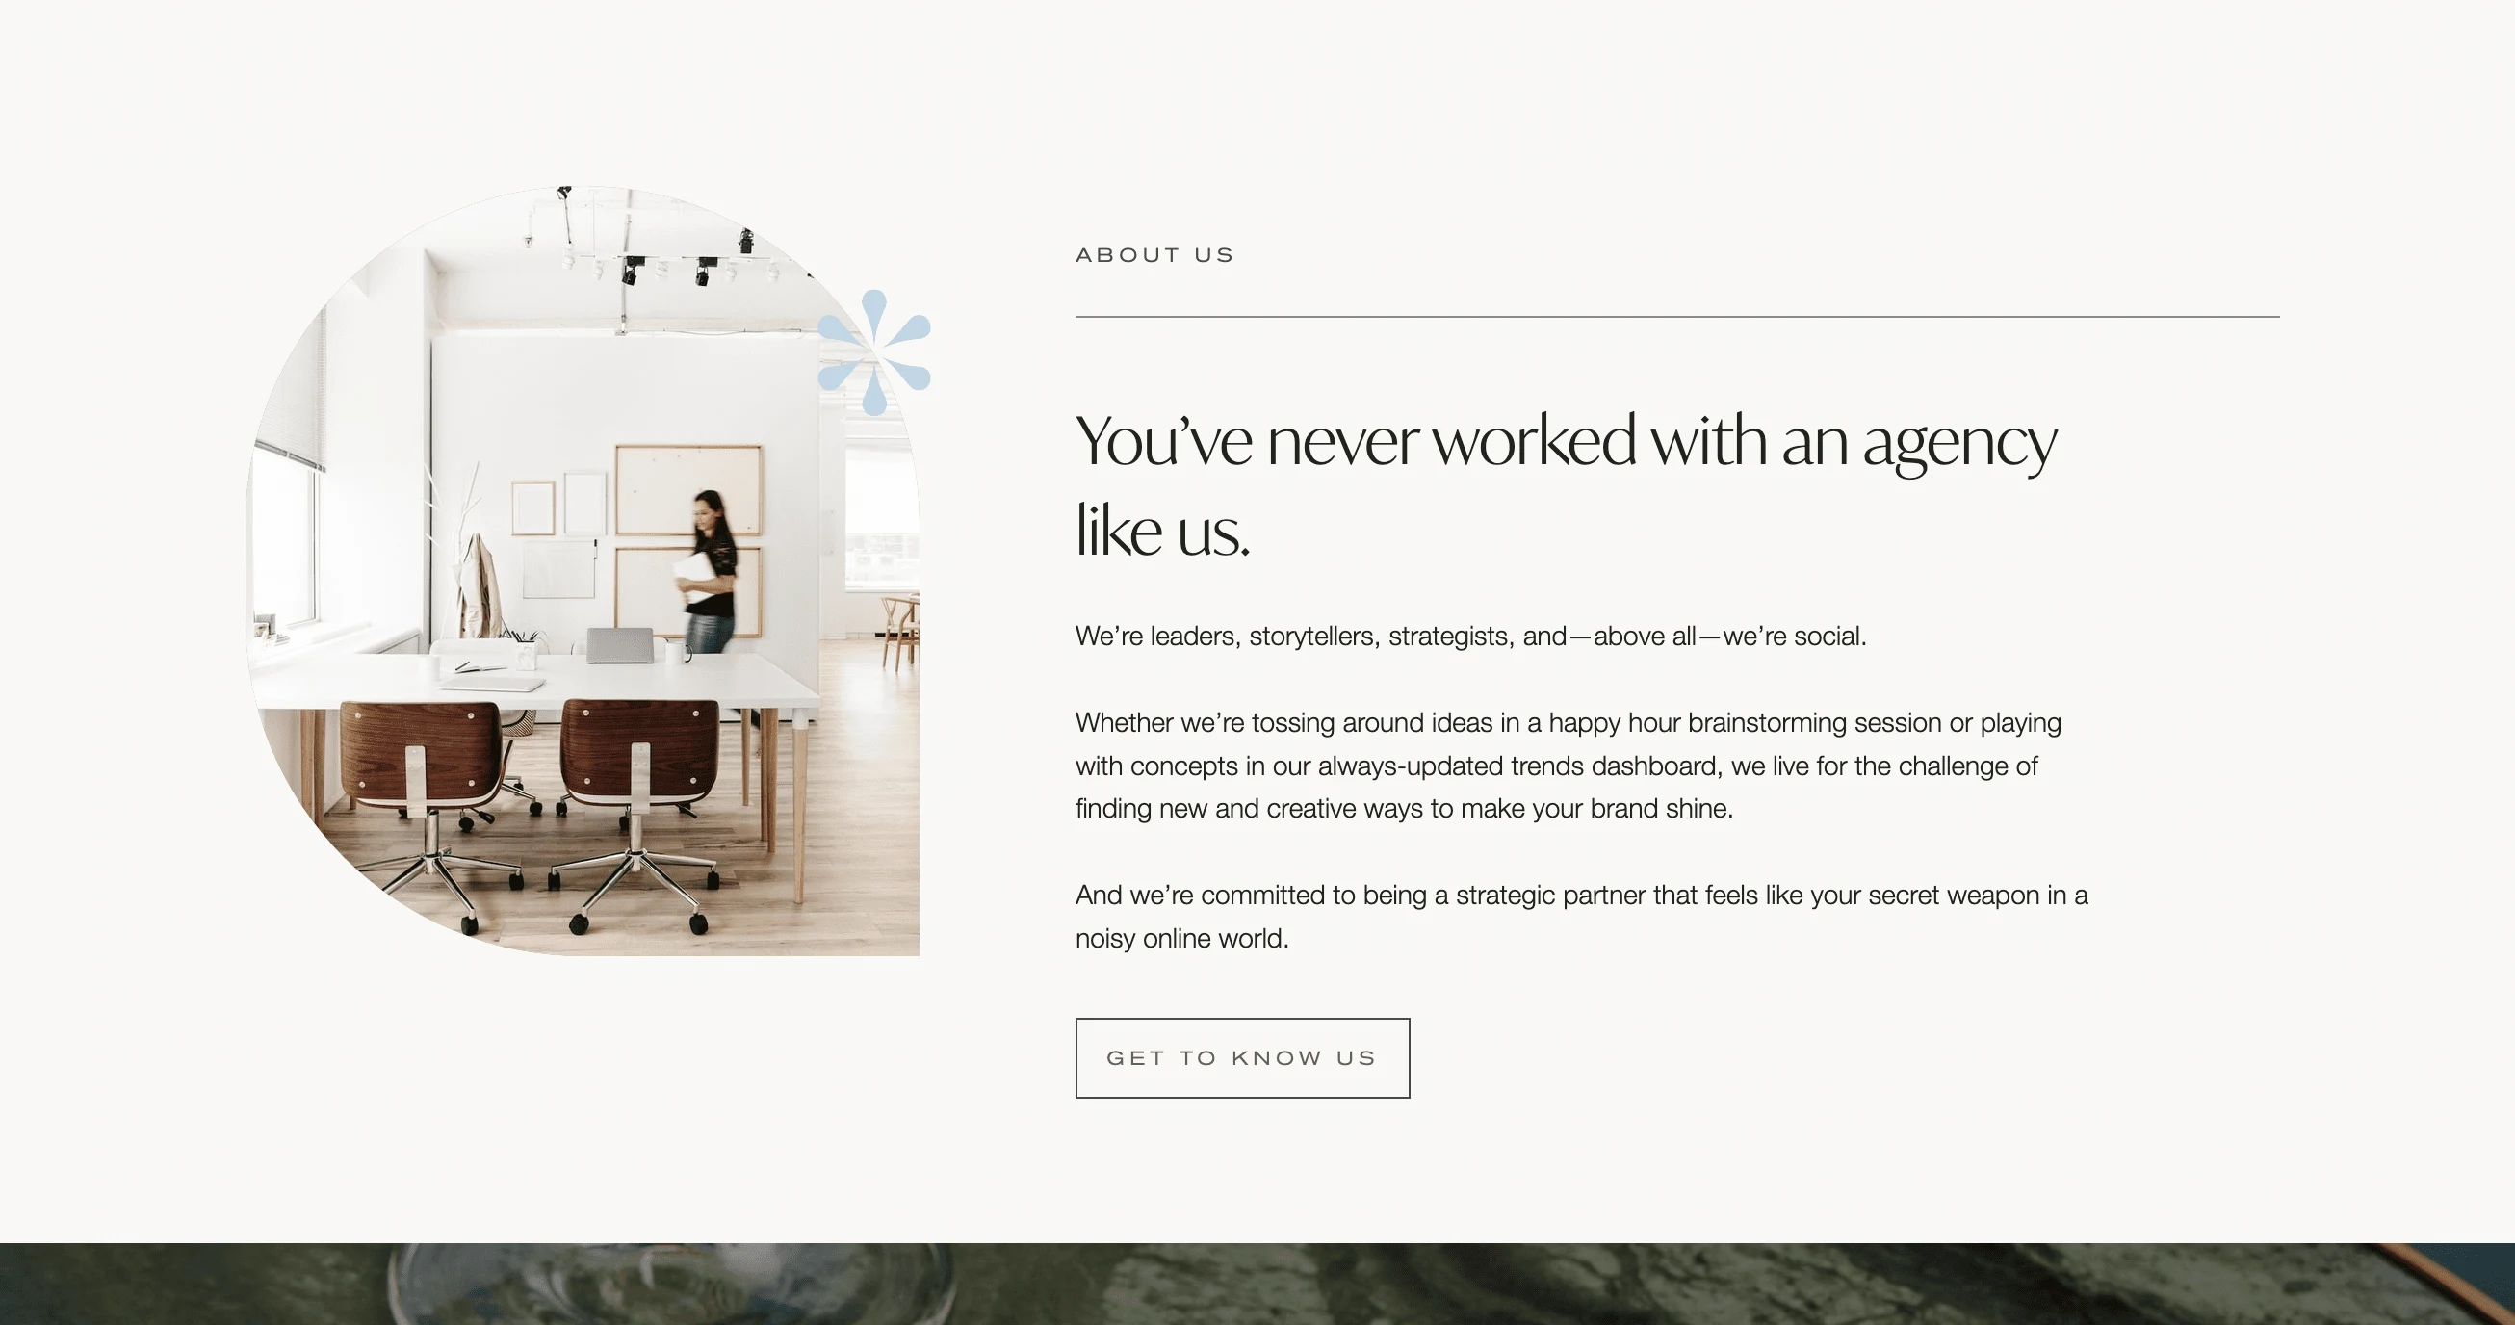The image size is (2515, 1325).
Task: Click the headline about never worked with agency
Action: pyautogui.click(x=1565, y=485)
